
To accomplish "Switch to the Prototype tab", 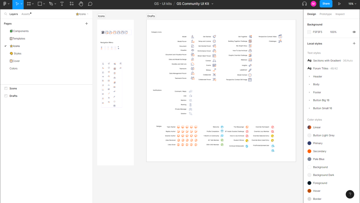I will click(x=325, y=14).
